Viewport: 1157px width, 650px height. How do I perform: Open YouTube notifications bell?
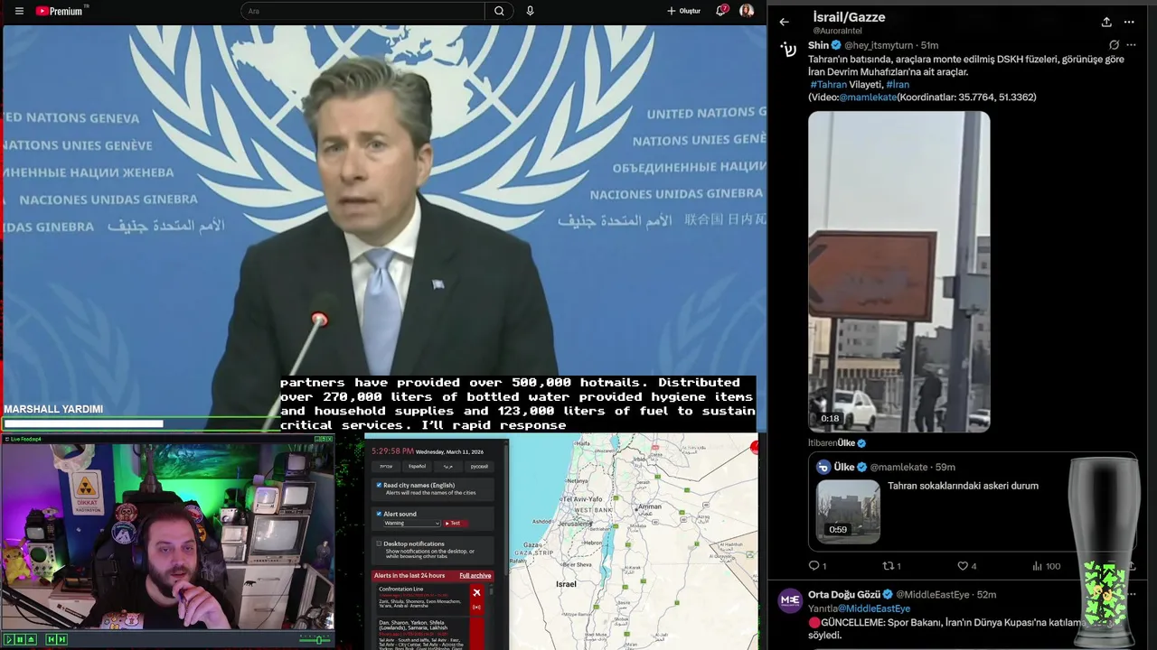tap(721, 11)
